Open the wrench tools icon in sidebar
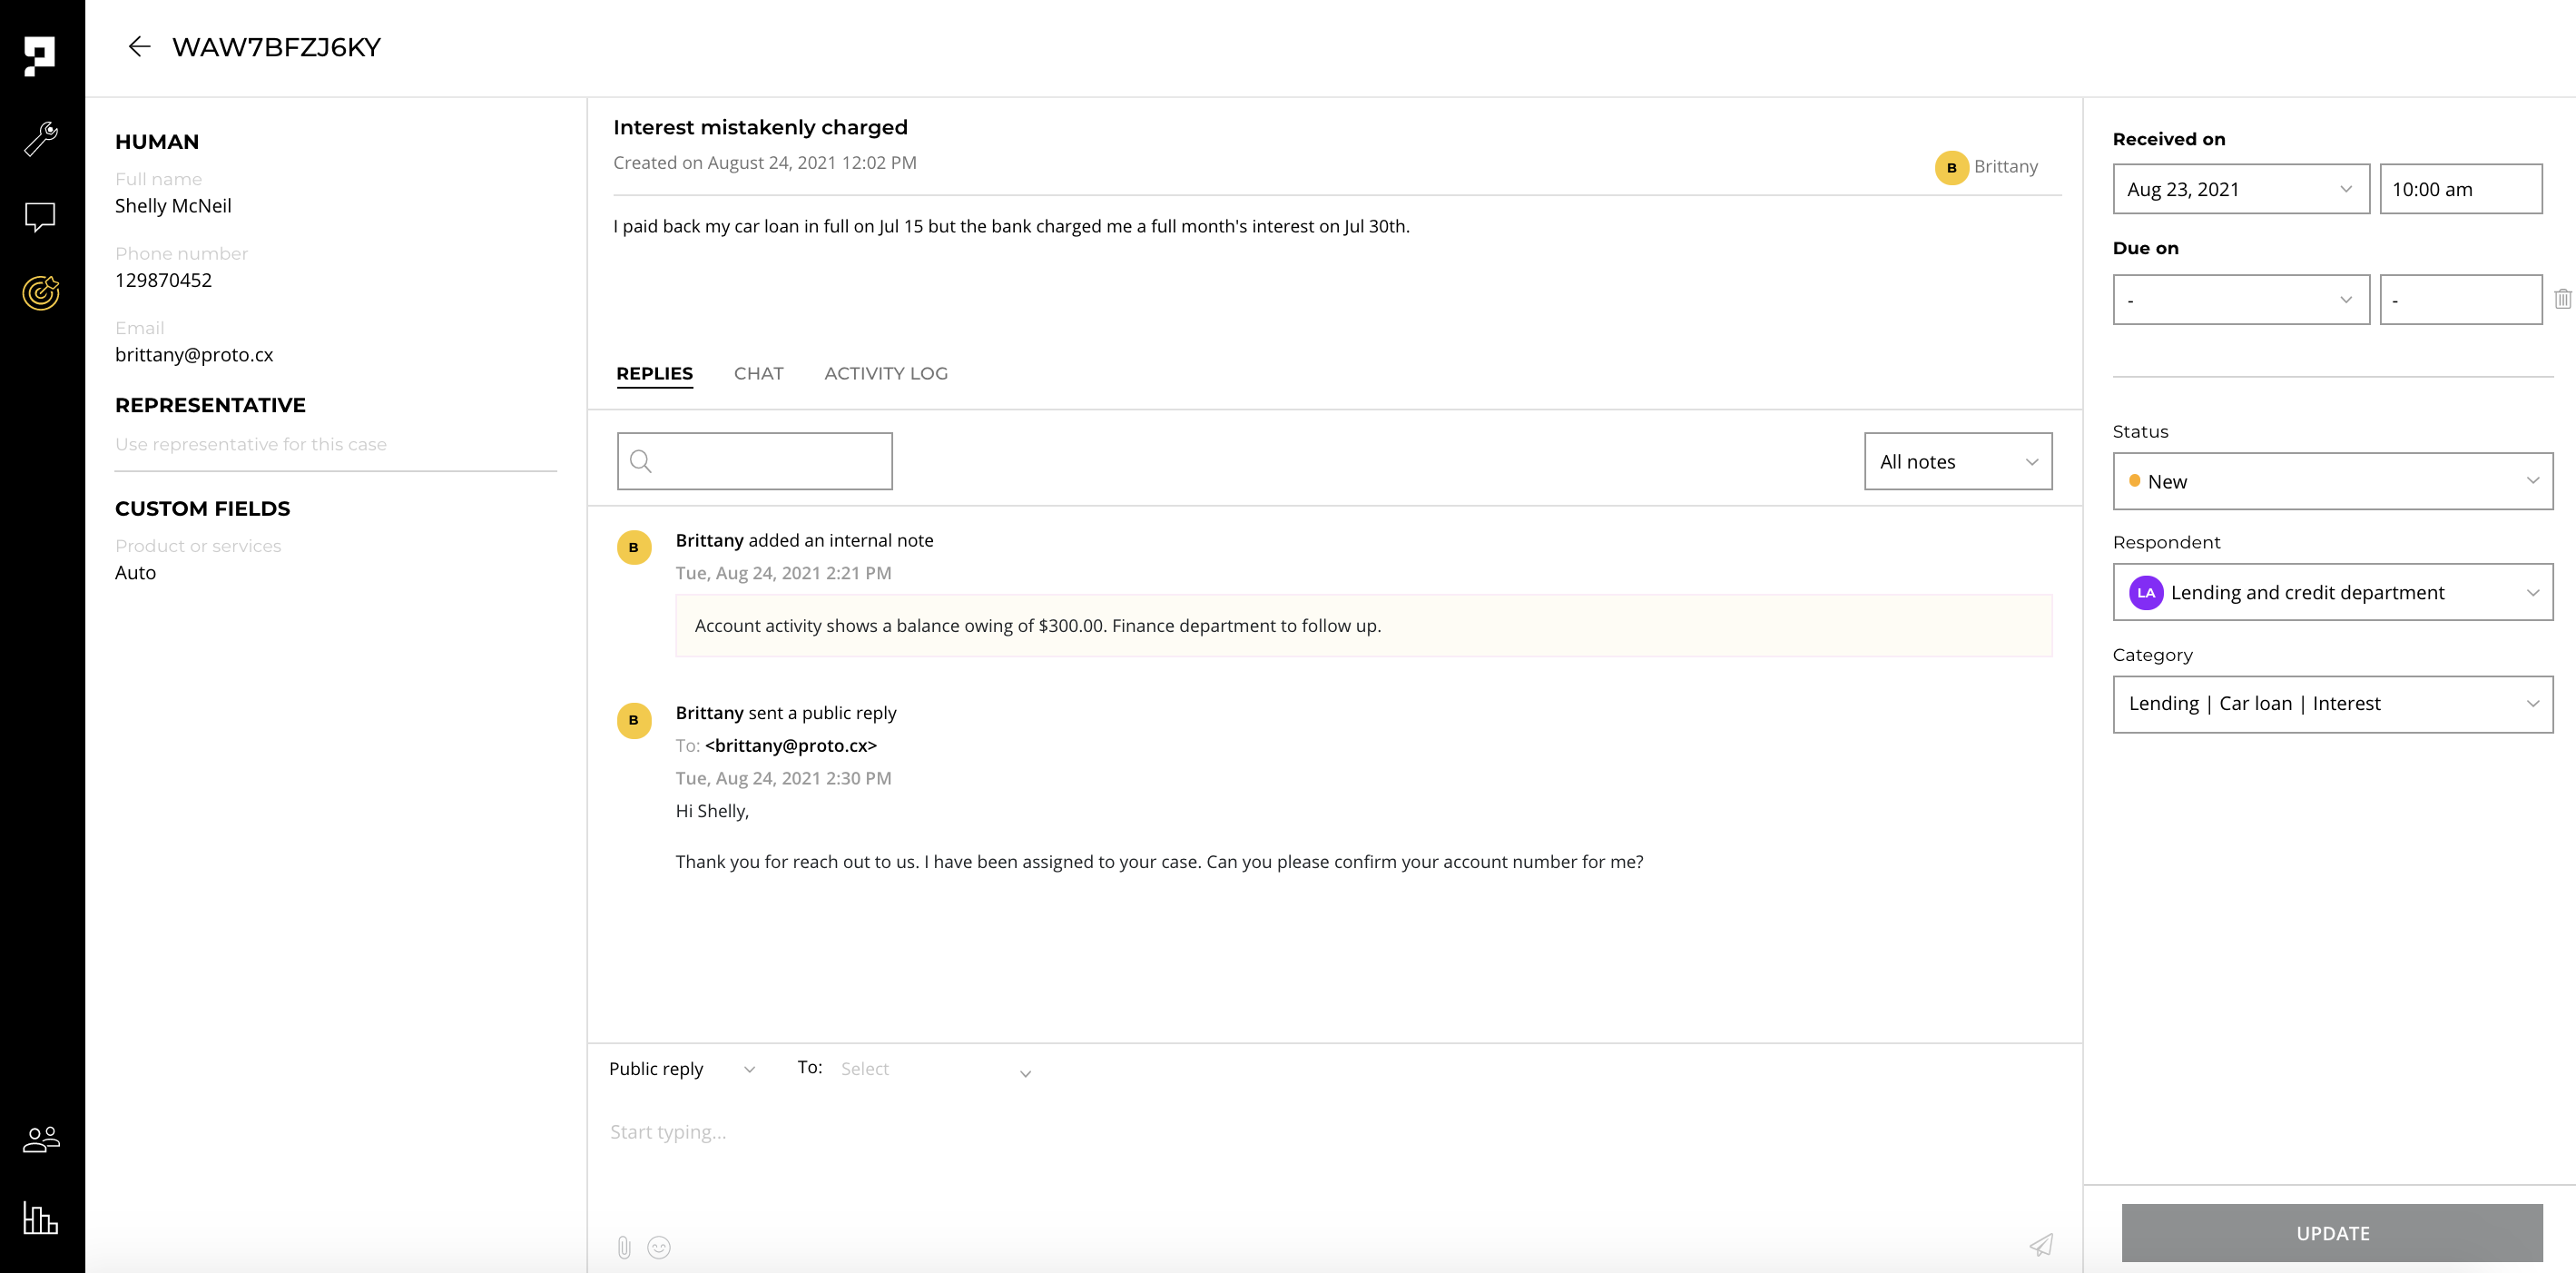The width and height of the screenshot is (2576, 1273). (41, 139)
